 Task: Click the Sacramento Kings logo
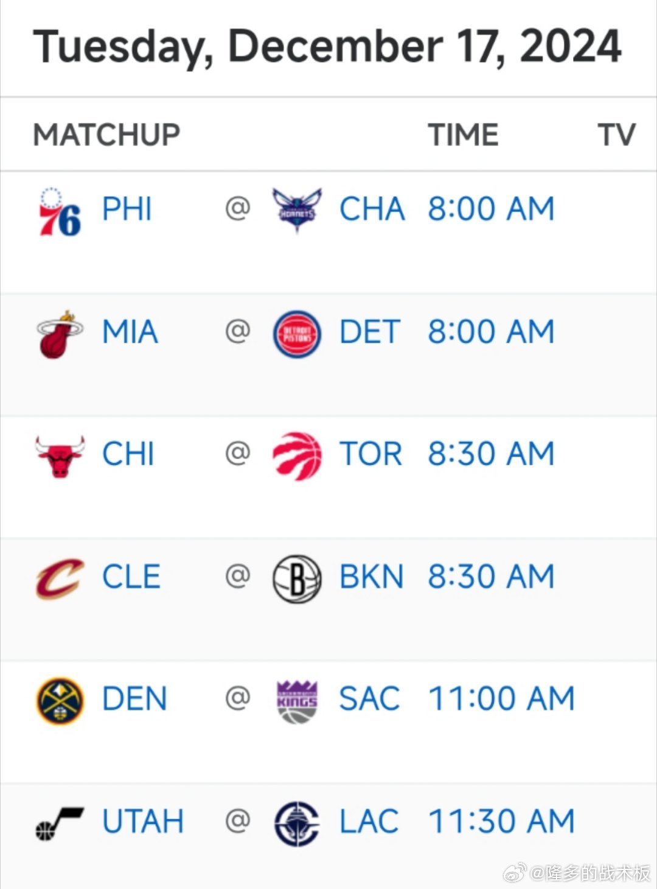pyautogui.click(x=297, y=701)
